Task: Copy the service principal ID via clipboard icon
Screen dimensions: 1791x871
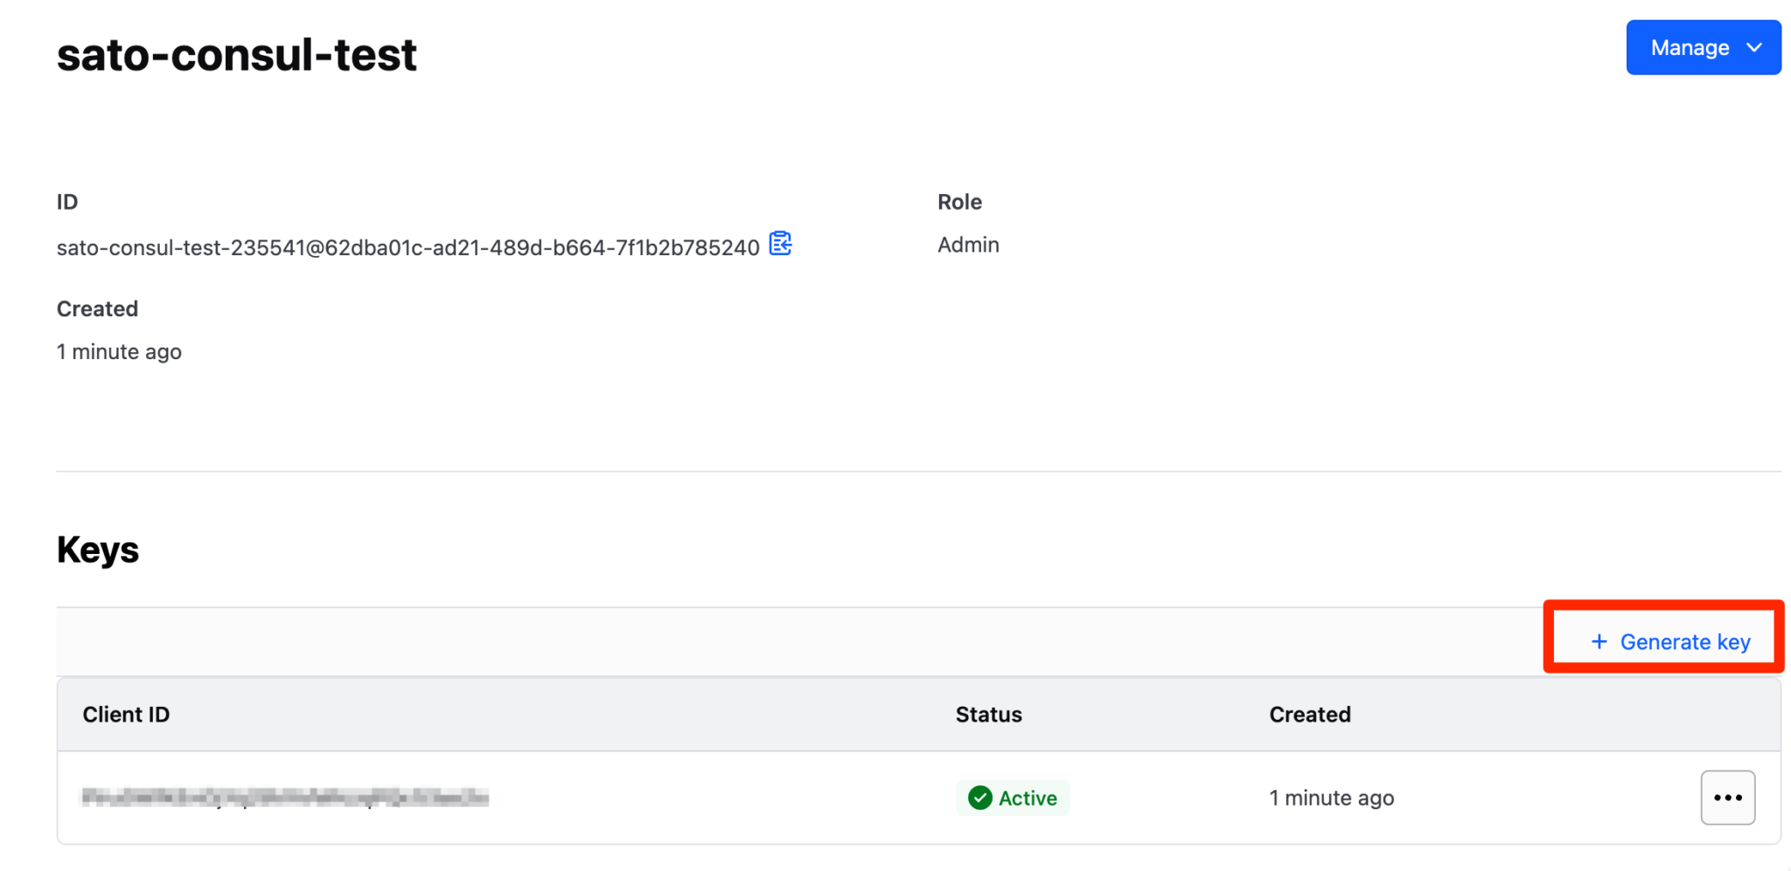Action: coord(780,244)
